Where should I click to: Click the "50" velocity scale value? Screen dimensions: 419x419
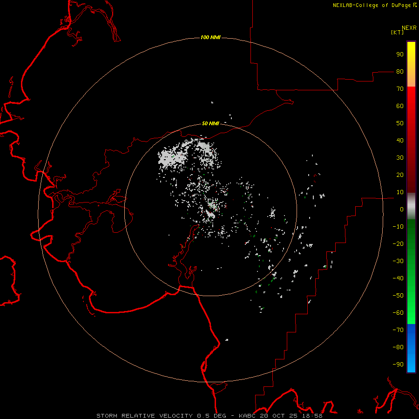[x=400, y=123]
